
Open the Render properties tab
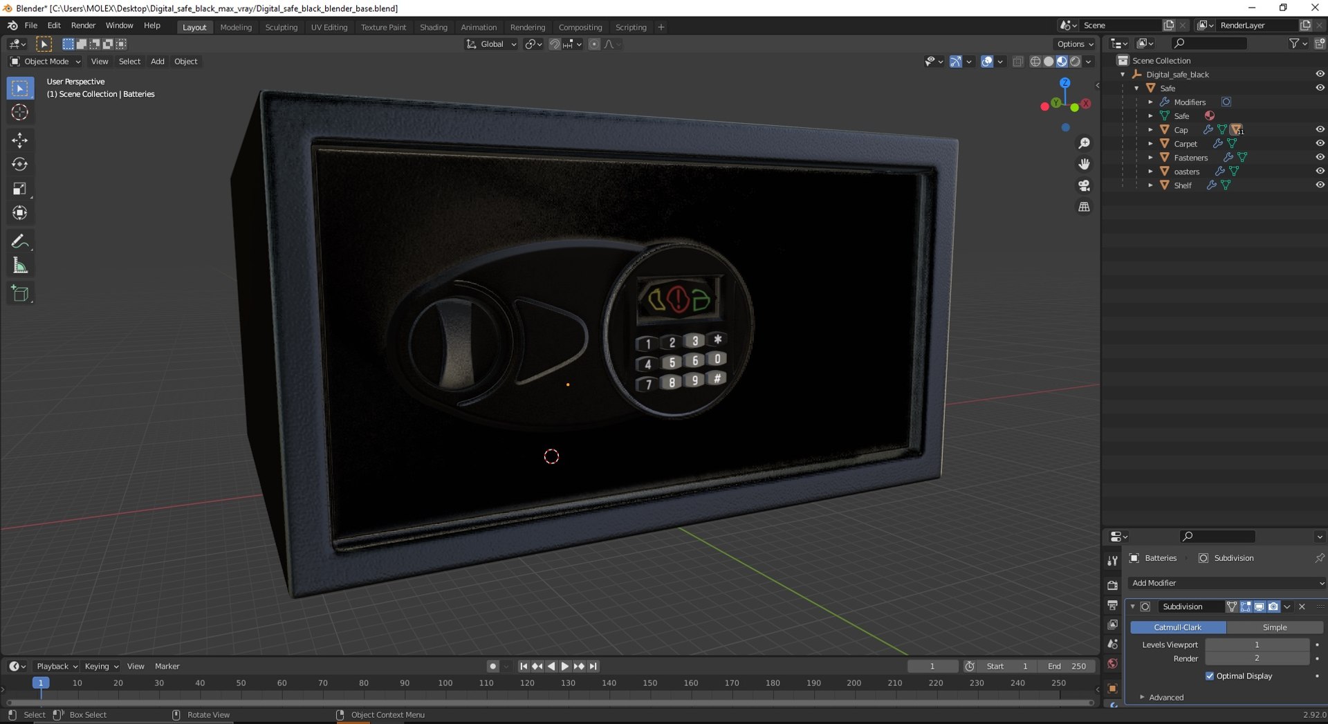coord(1112,585)
